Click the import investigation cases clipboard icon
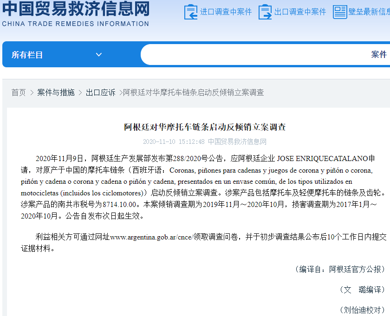Image resolution: width=390 pixels, height=316 pixels. [x=190, y=12]
